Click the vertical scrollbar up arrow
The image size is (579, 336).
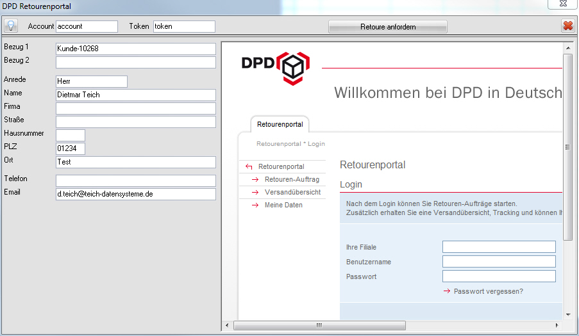(568, 48)
